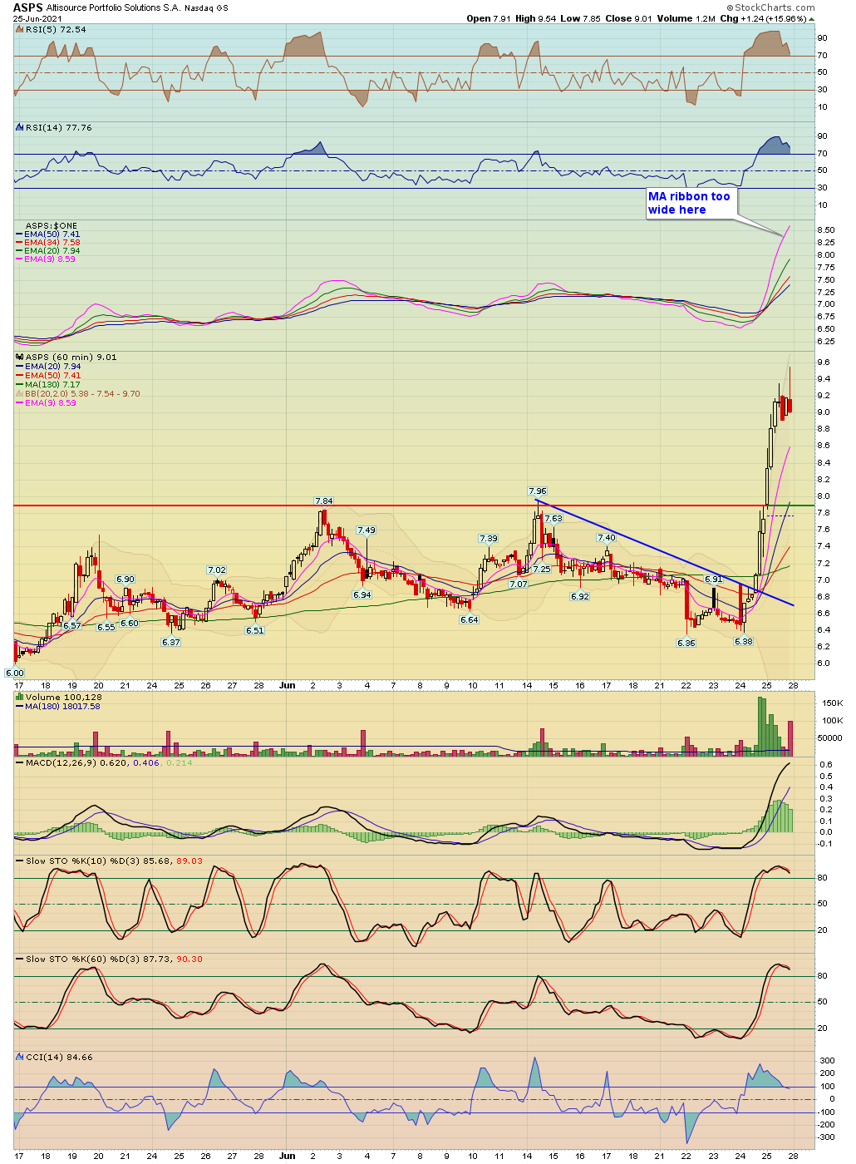Click the 6.60 price label

(x=129, y=623)
